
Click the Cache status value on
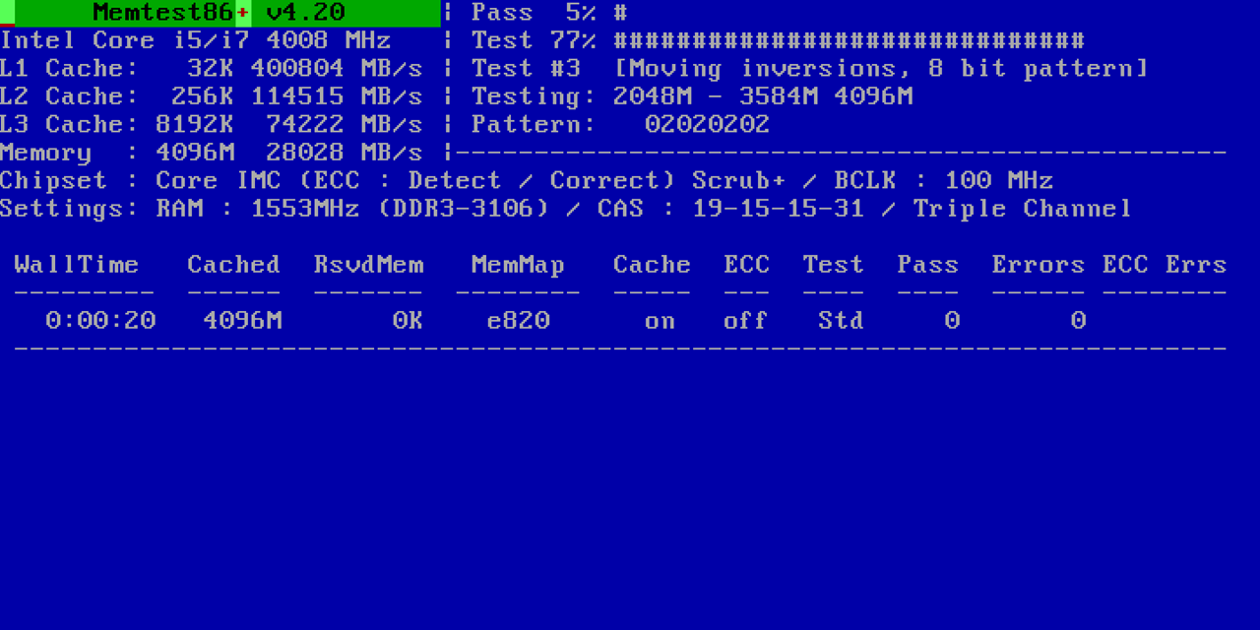click(x=660, y=321)
